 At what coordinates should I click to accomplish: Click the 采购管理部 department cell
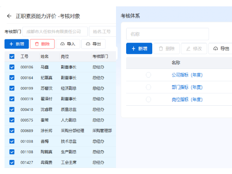(102, 131)
